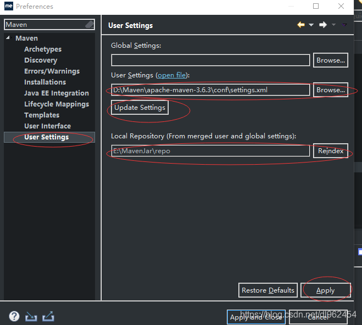This screenshot has height=325, width=362.
Task: Open the forward history dropdown arrow
Action: click(333, 25)
